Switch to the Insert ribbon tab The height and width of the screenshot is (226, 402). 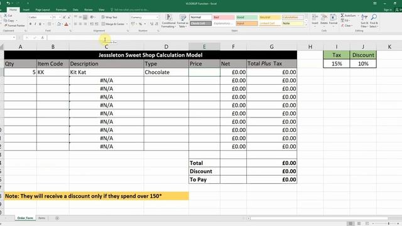pos(26,10)
